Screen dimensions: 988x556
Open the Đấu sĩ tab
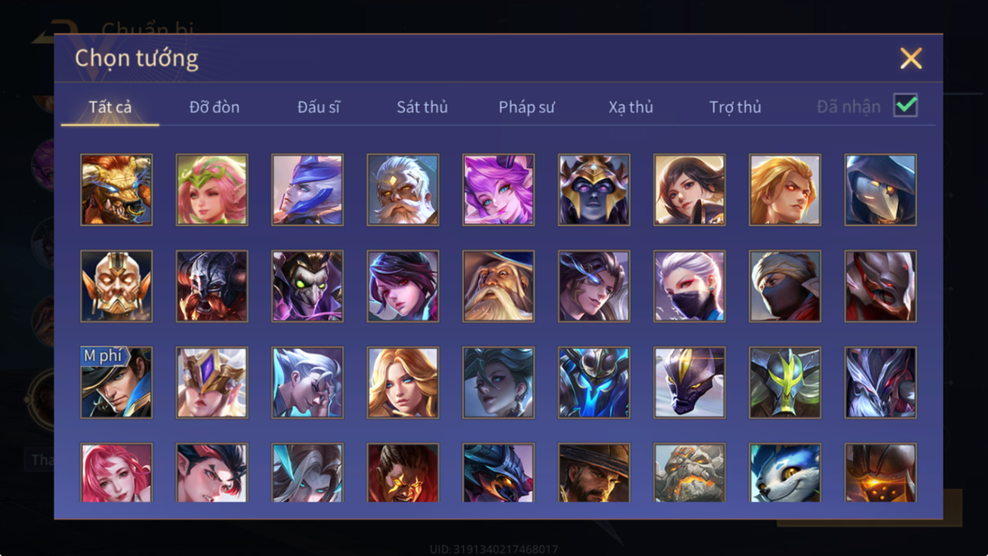319,107
